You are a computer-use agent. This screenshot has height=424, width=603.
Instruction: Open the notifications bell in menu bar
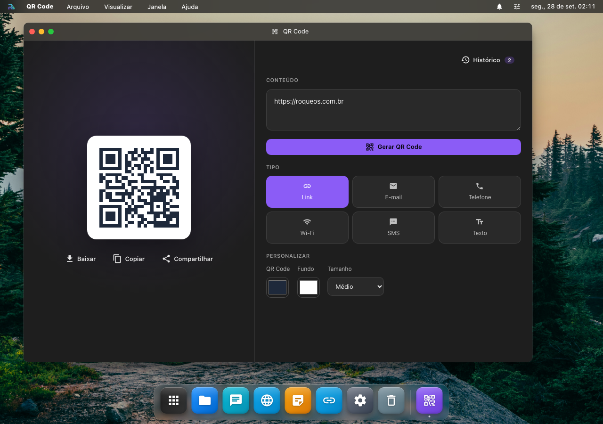[x=499, y=7]
